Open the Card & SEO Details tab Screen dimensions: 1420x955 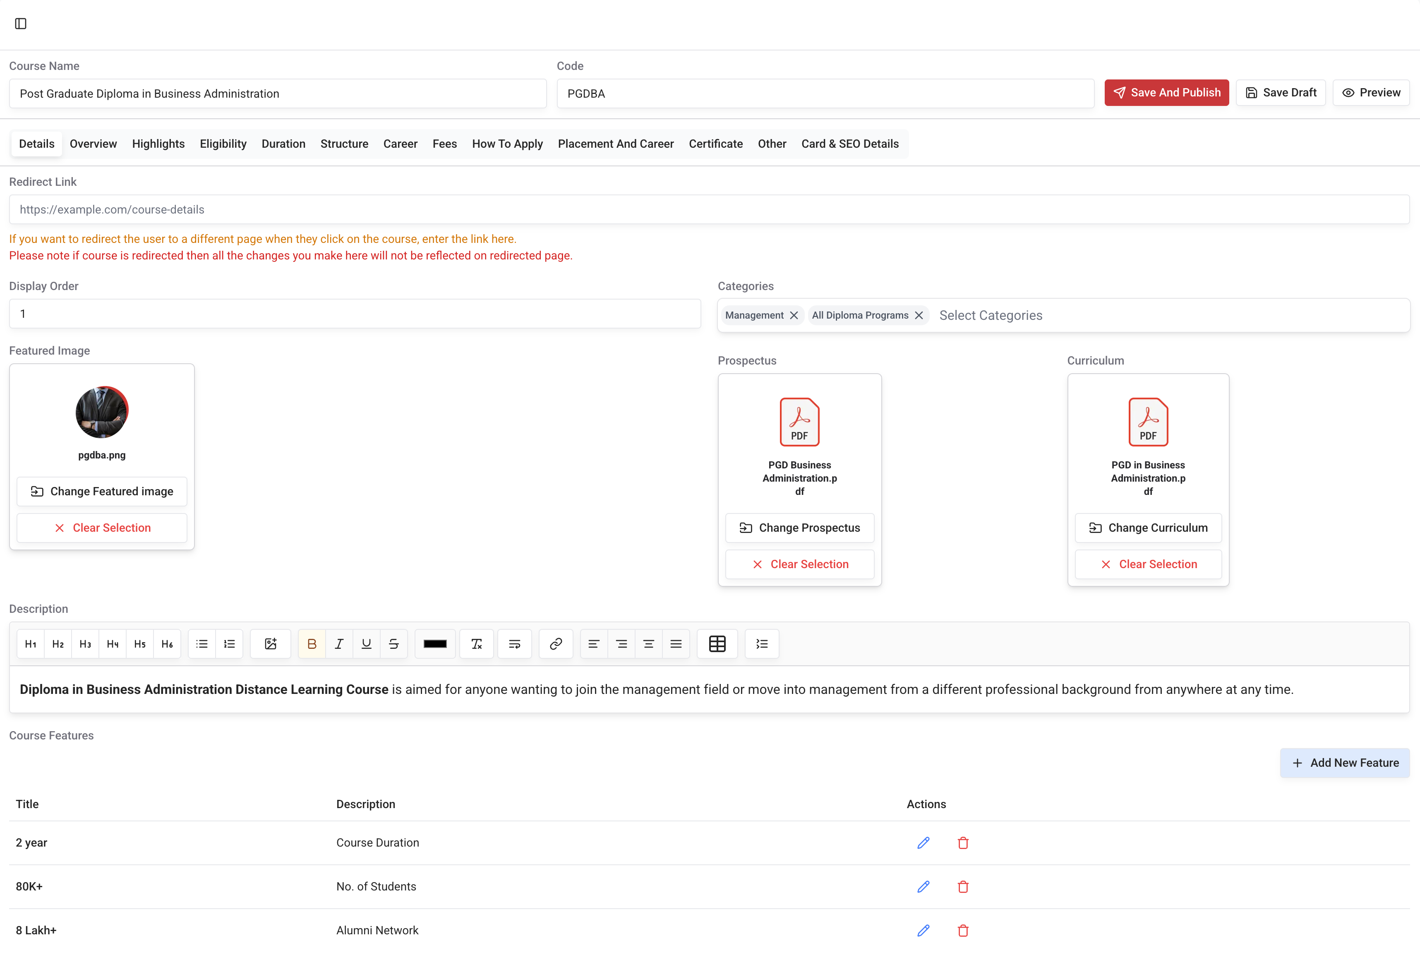849,144
